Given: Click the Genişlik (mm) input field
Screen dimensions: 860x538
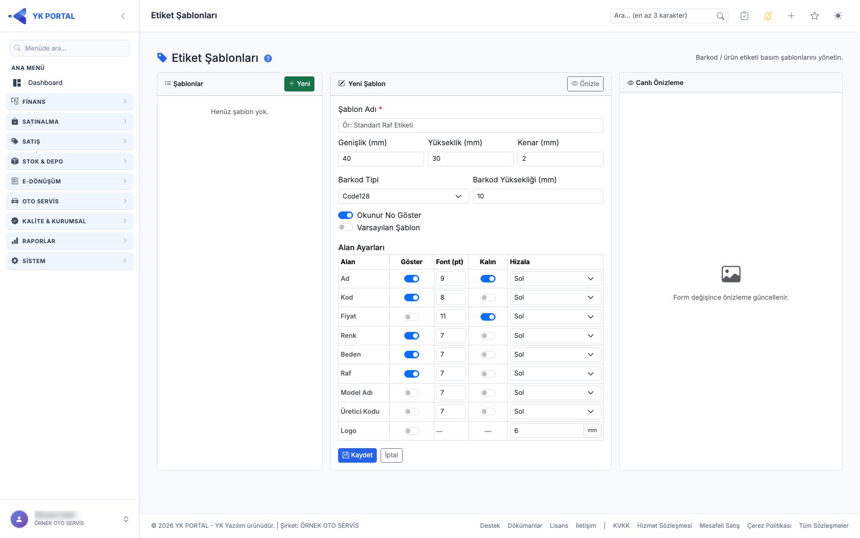Looking at the screenshot, I should (x=381, y=159).
